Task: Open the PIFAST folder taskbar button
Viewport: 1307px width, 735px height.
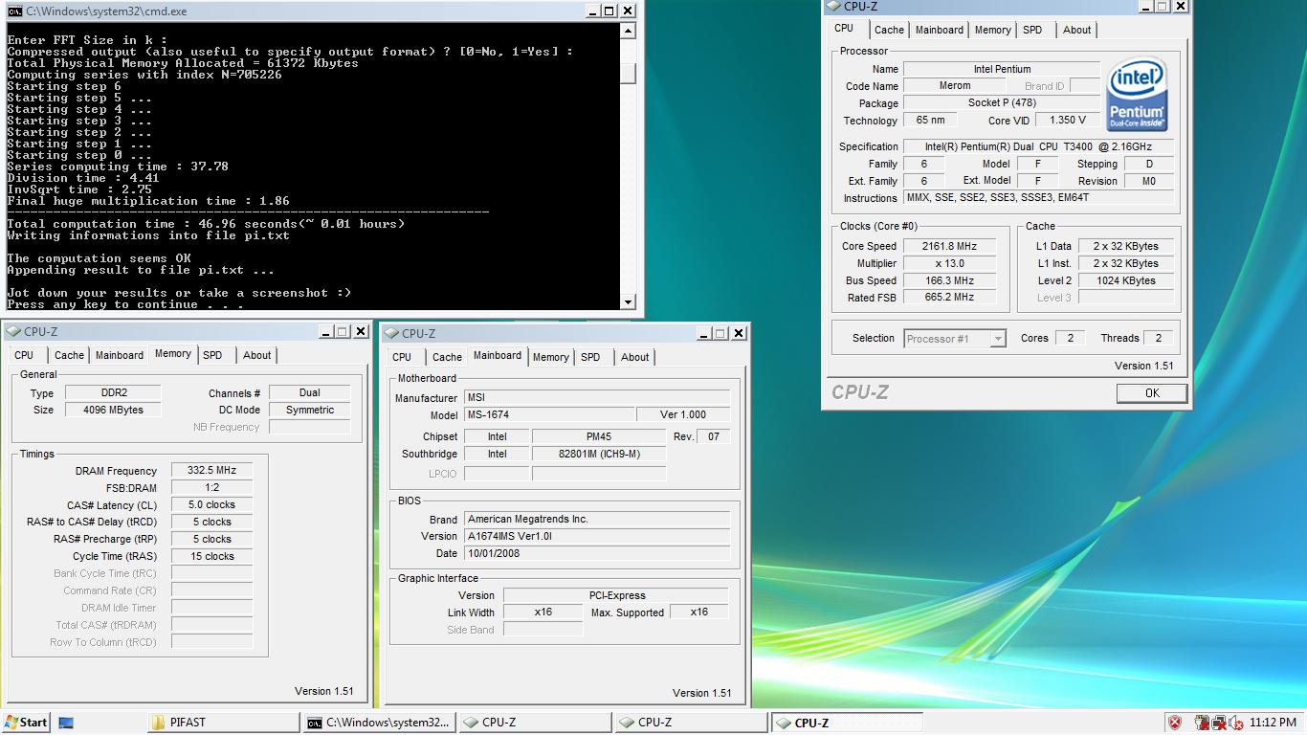Action: click(x=224, y=723)
